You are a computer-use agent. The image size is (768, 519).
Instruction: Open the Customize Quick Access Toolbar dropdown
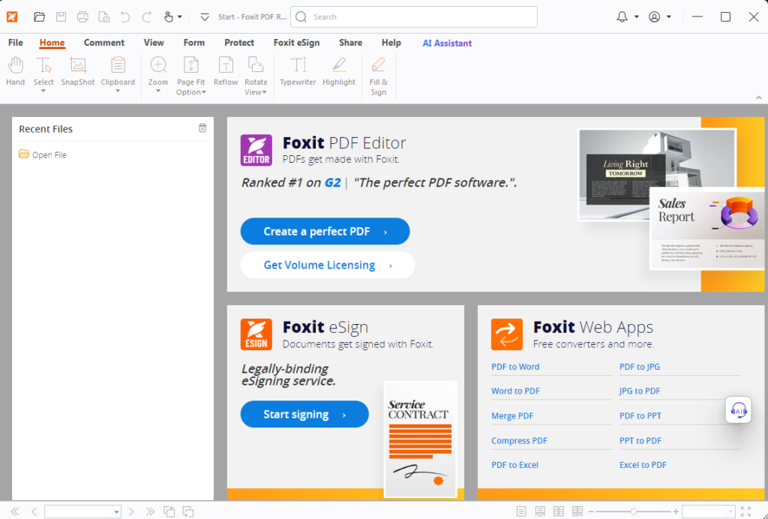point(205,17)
